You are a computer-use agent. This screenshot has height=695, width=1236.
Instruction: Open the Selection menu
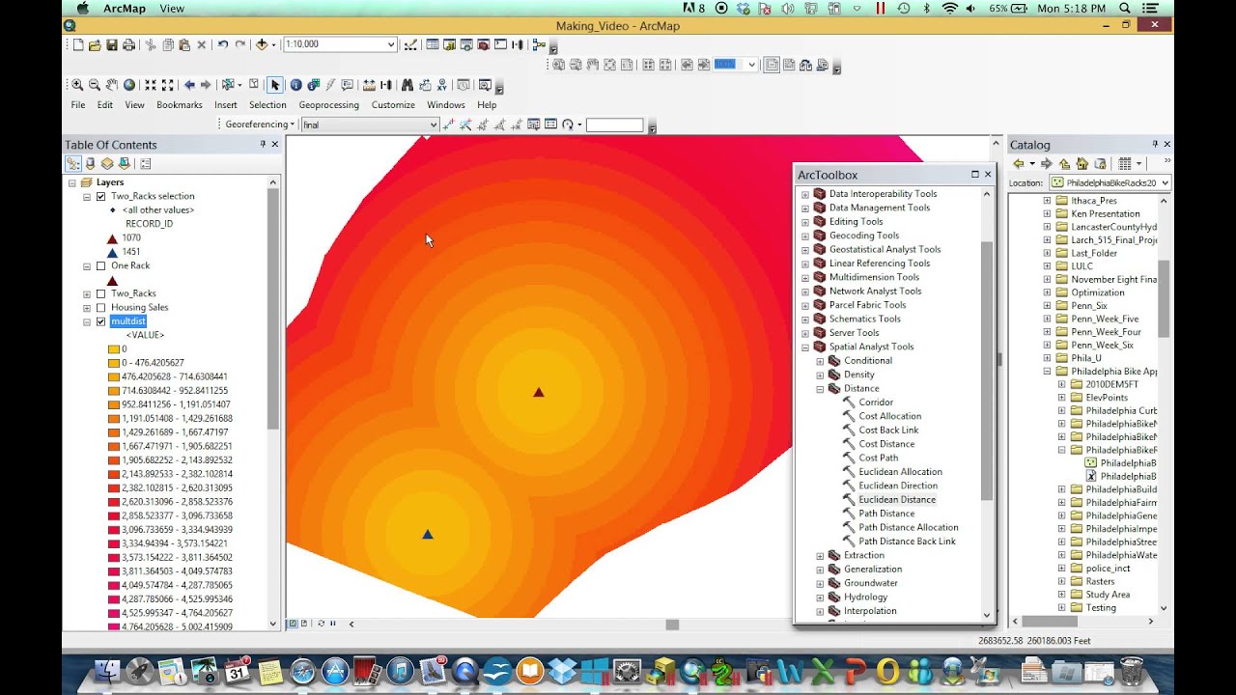coord(267,105)
